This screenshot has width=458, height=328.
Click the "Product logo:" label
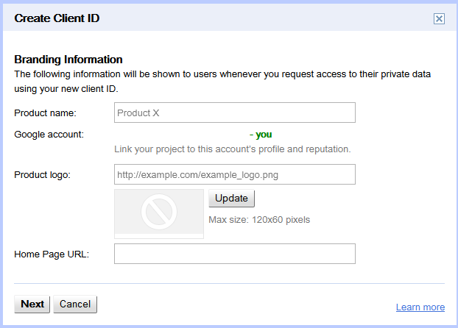point(43,175)
